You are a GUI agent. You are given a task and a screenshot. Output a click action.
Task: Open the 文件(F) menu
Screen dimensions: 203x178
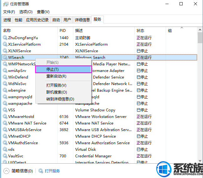9,12
